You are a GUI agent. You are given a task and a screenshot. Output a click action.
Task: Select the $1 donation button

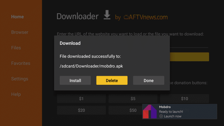point(82,99)
